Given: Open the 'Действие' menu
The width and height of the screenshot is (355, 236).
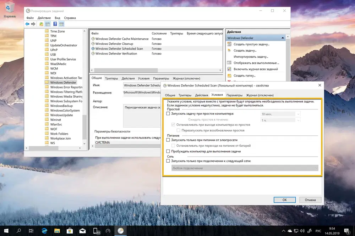Looking at the screenshot, I should pyautogui.click(x=44, y=17).
